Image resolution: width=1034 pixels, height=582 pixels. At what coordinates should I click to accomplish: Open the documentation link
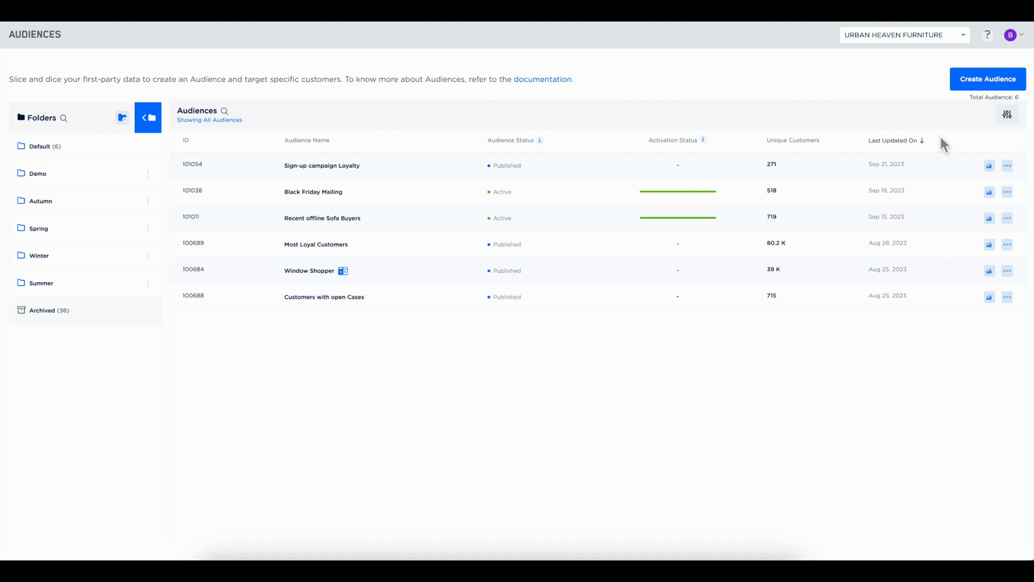tap(542, 79)
